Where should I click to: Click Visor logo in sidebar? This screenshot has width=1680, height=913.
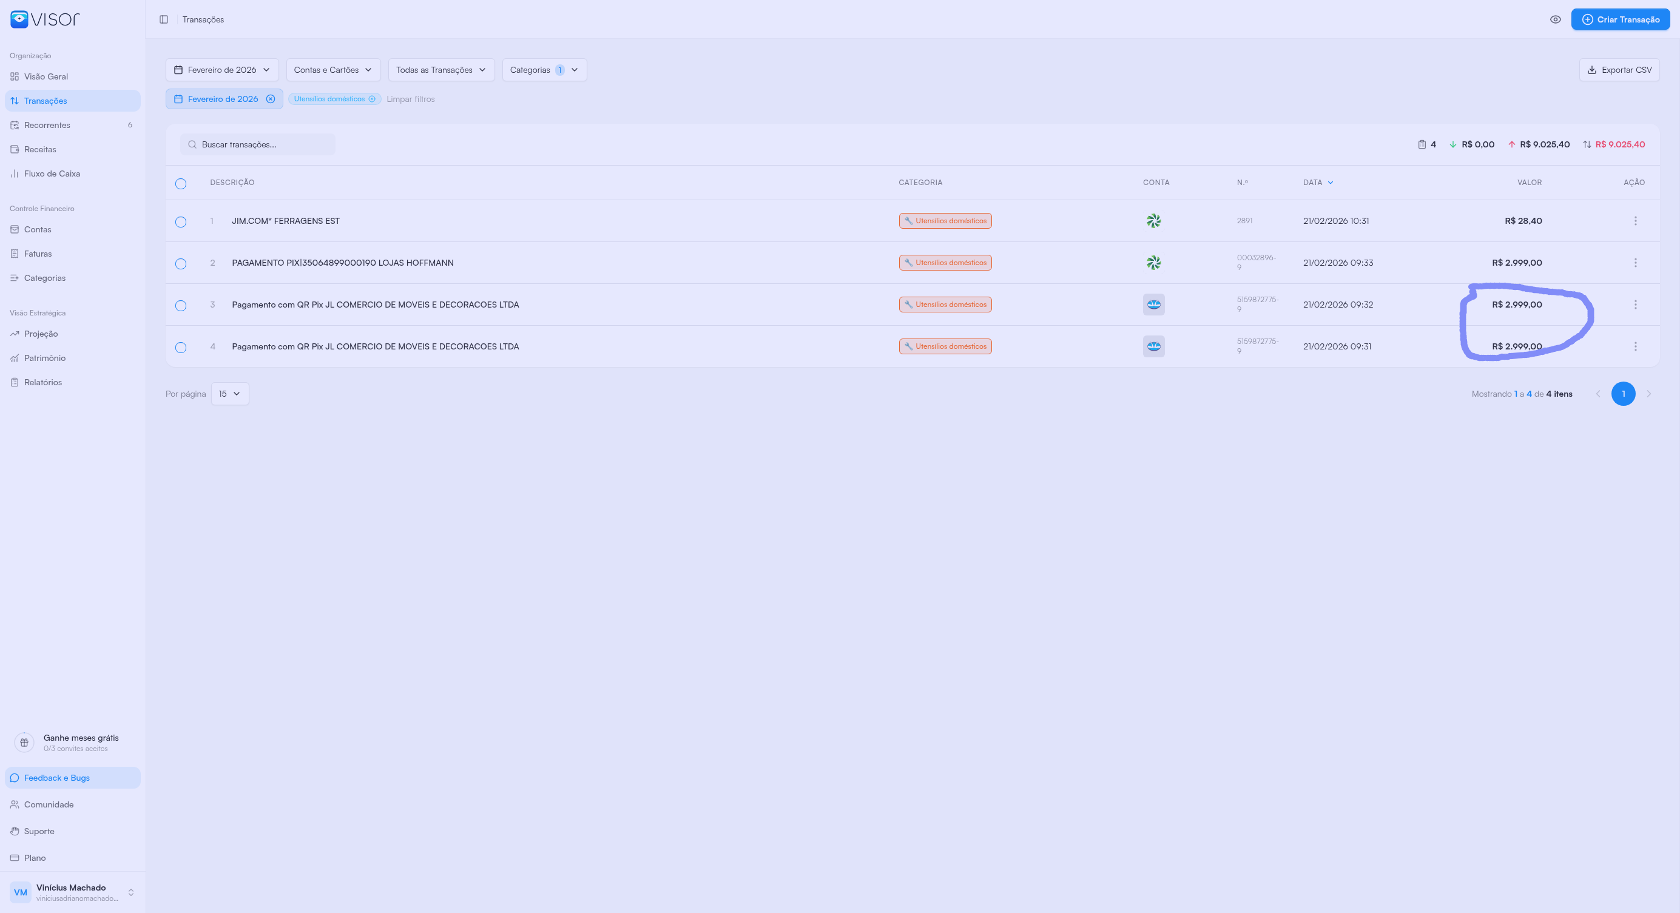45,19
